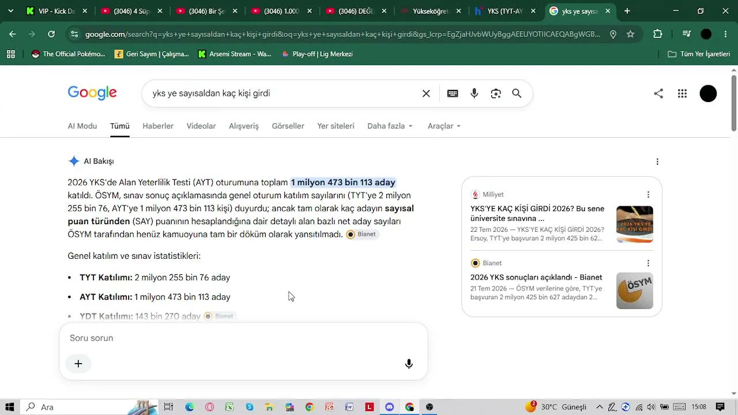View site information icon in address bar

click(x=74, y=34)
